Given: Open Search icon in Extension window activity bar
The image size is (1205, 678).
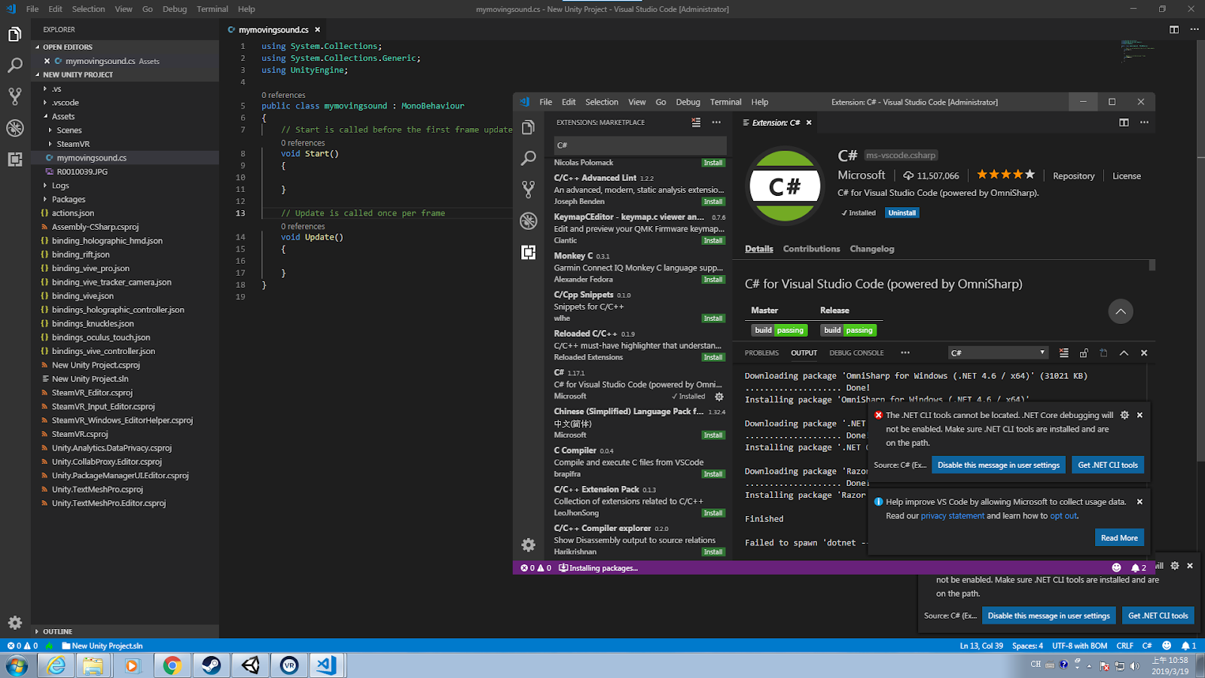Looking at the screenshot, I should coord(529,158).
